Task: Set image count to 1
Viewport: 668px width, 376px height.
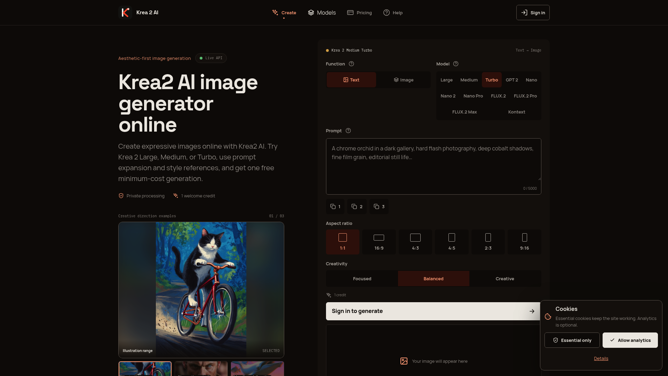Action: coord(335,206)
